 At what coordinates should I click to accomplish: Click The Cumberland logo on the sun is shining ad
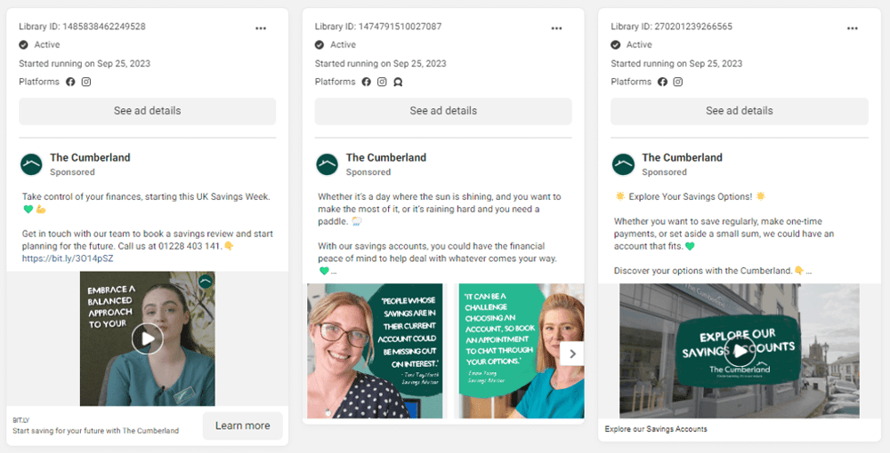click(328, 164)
